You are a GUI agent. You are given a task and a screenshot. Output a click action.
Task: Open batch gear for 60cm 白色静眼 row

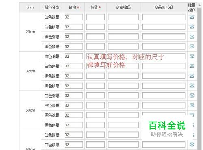point(192,144)
